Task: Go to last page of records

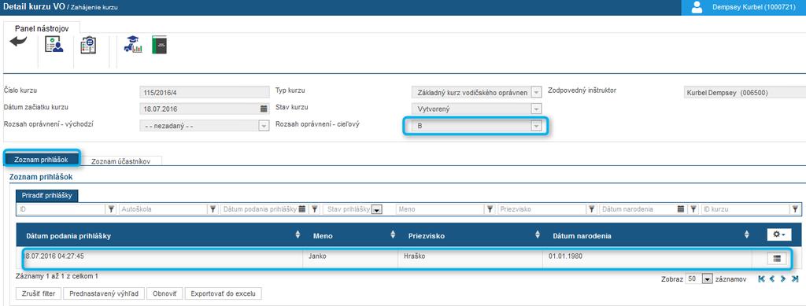Action: pyautogui.click(x=795, y=278)
